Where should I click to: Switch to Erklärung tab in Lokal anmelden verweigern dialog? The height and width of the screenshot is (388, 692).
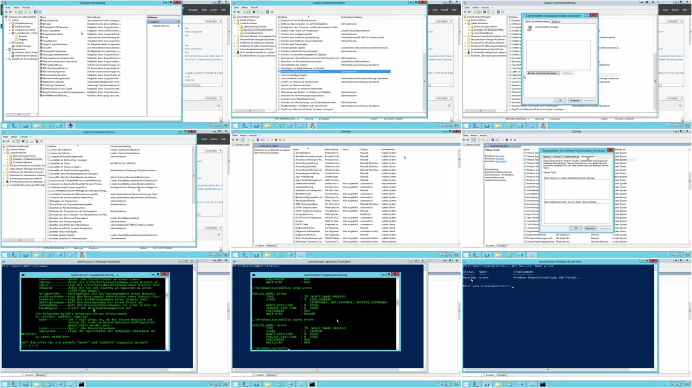[556, 22]
